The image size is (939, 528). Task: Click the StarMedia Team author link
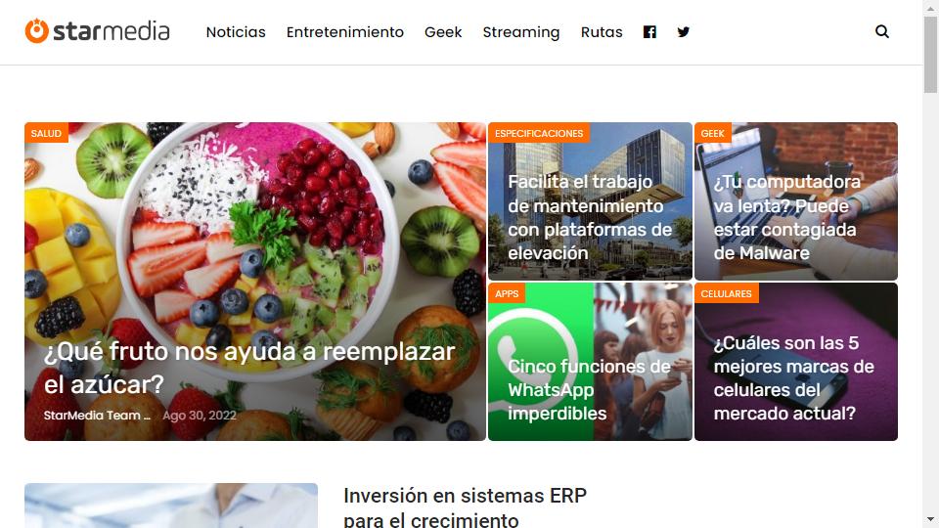point(97,415)
